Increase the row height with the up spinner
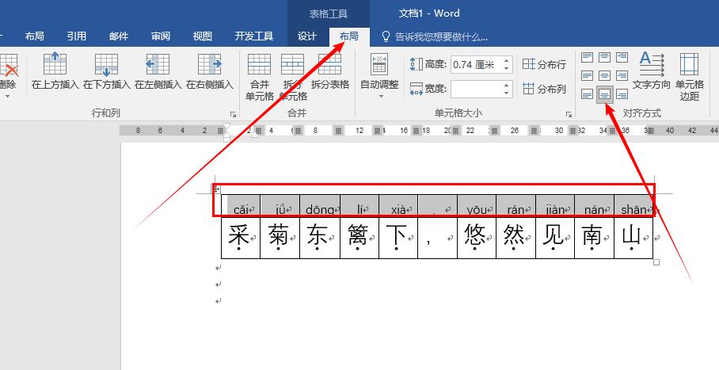Image resolution: width=719 pixels, height=370 pixels. pyautogui.click(x=507, y=60)
